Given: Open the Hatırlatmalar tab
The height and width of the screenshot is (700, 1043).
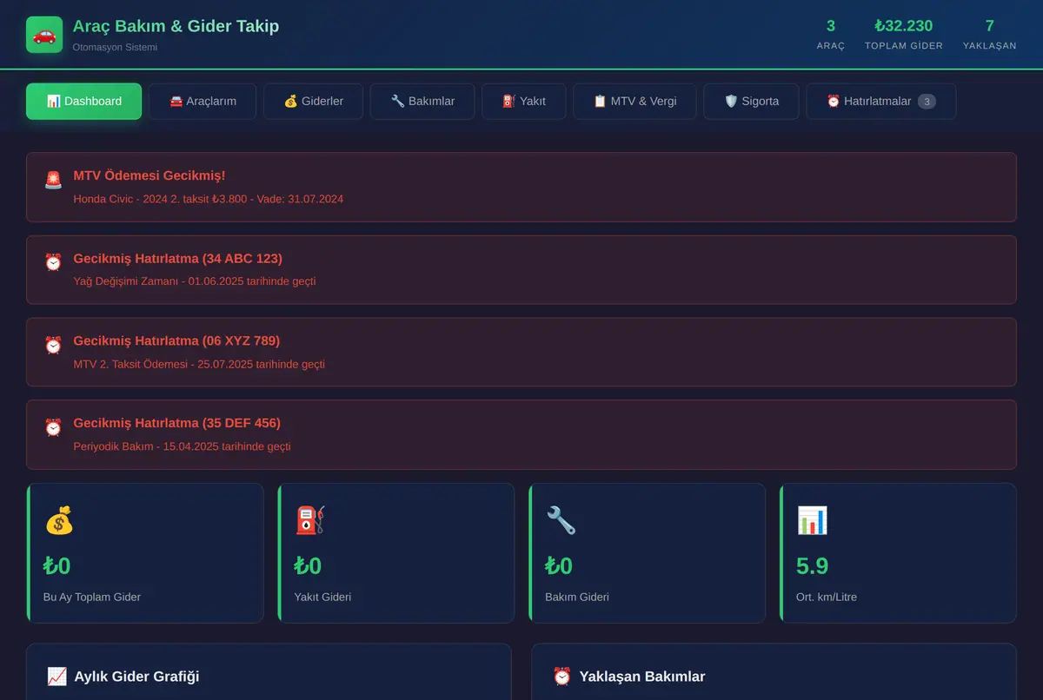Looking at the screenshot, I should (881, 102).
